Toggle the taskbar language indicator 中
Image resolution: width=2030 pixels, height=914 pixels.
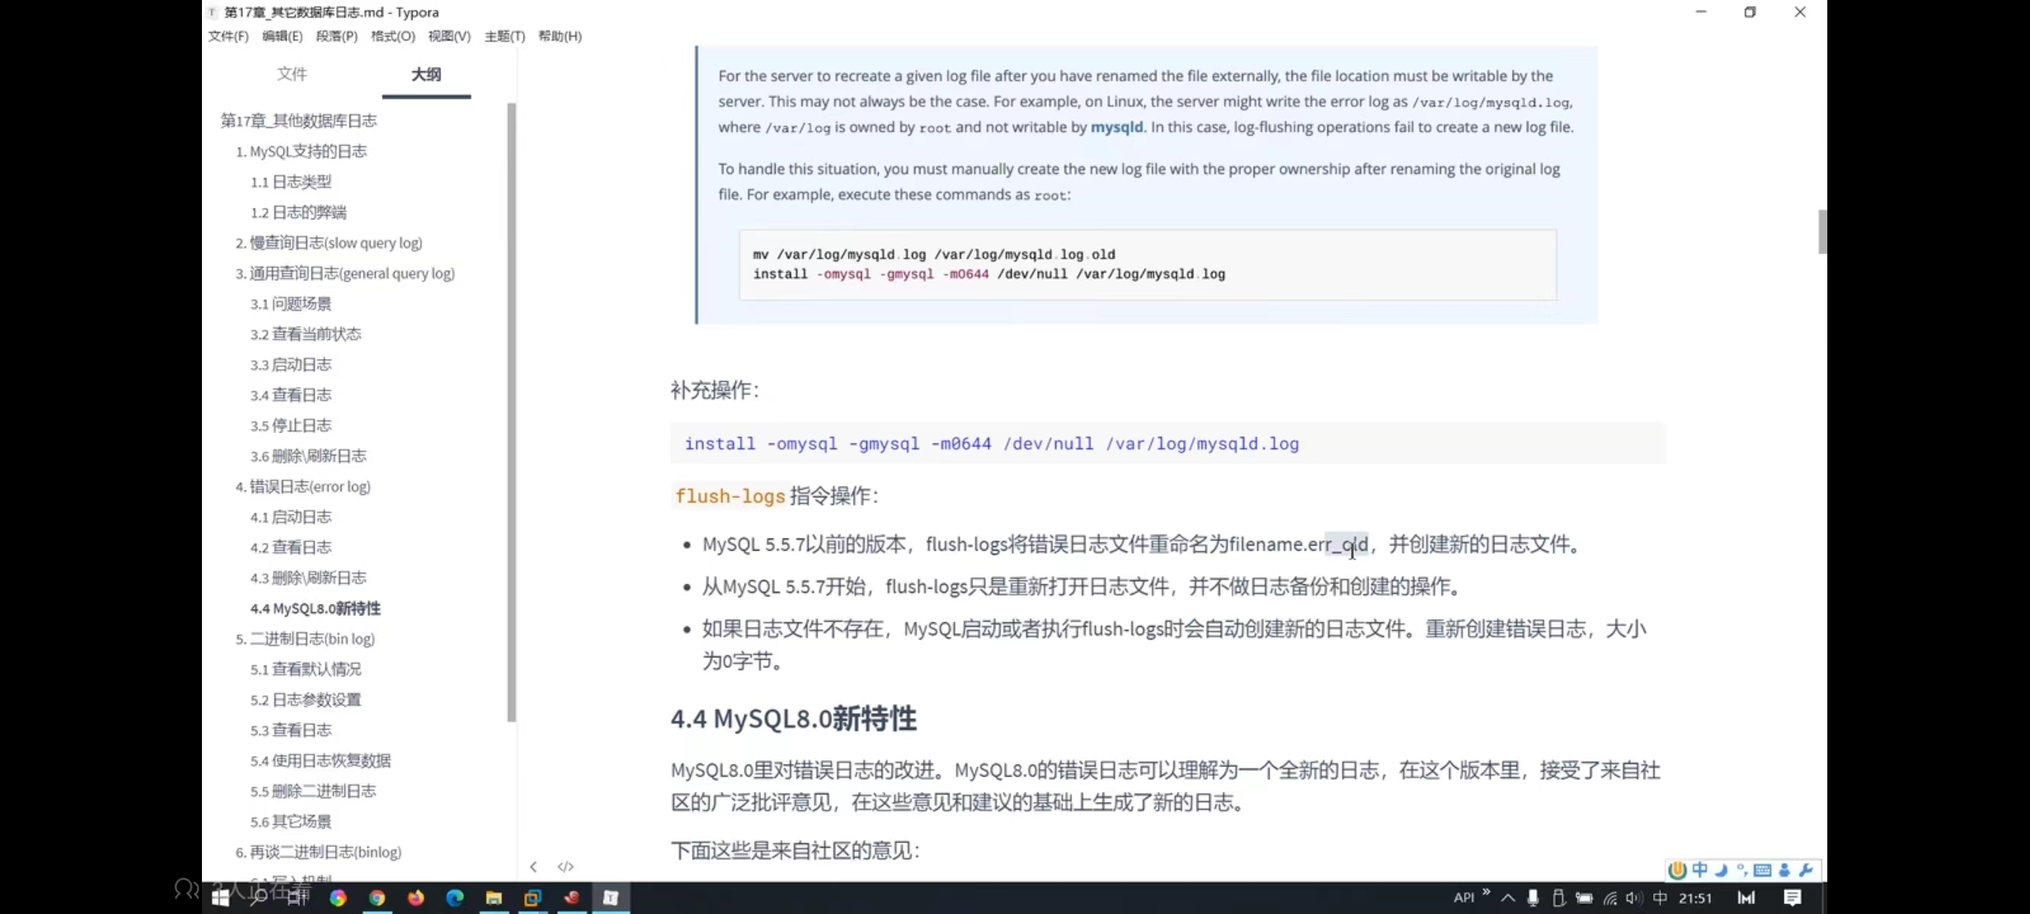1660,897
